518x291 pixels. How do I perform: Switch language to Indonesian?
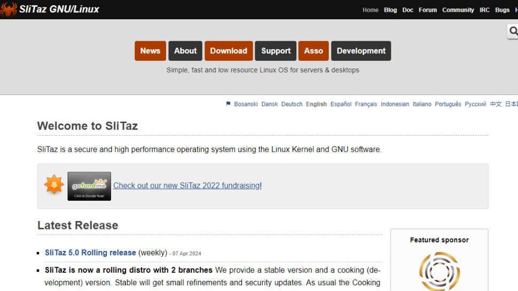pyautogui.click(x=395, y=104)
